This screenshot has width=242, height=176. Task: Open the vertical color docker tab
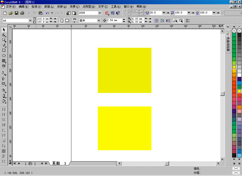tap(228, 42)
